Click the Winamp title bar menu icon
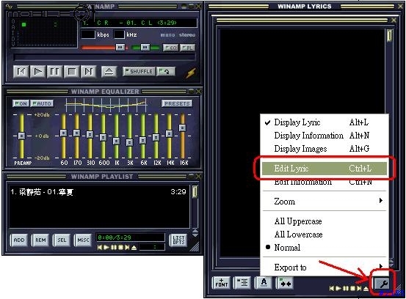The height and width of the screenshot is (299, 406). coord(10,6)
